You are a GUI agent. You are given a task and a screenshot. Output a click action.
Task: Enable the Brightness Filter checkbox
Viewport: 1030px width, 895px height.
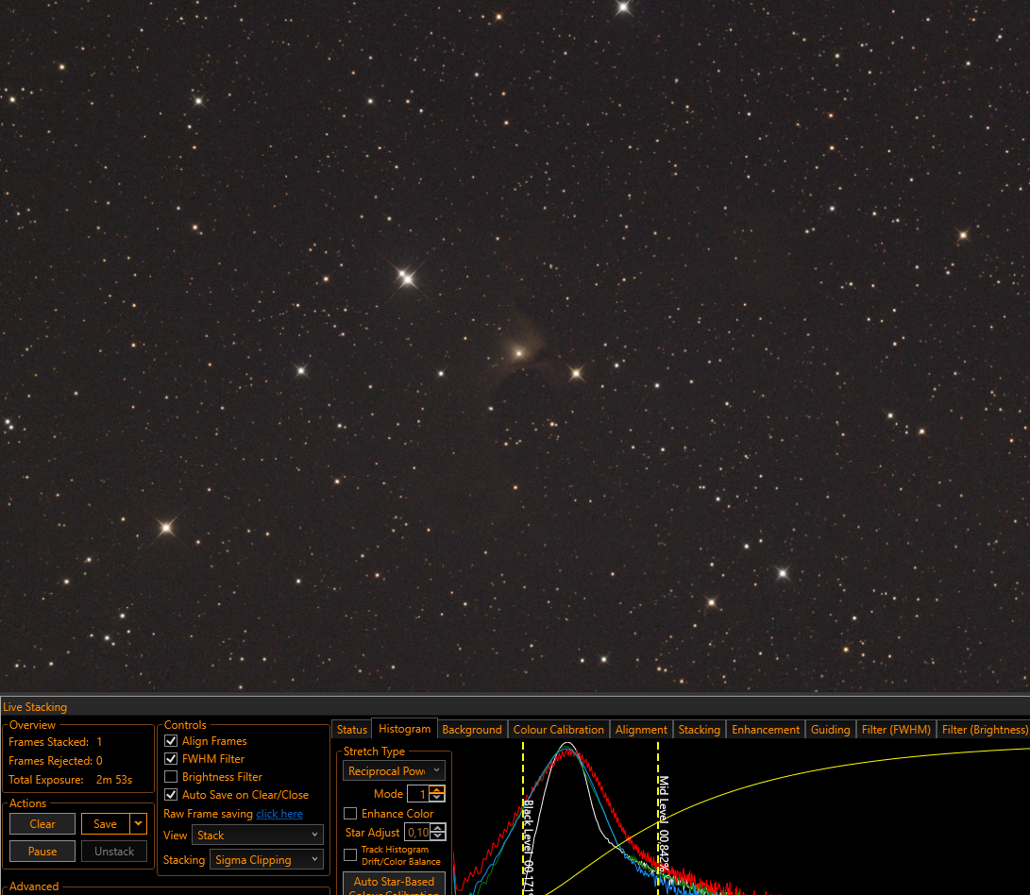[171, 777]
